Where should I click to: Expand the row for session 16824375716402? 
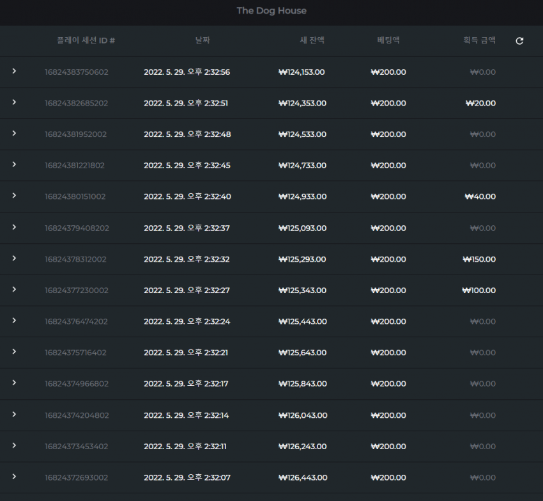pos(14,352)
